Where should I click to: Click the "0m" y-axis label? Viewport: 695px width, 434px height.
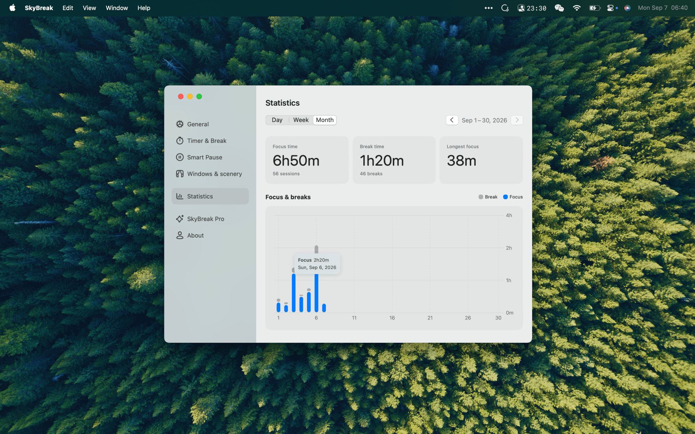(x=510, y=313)
